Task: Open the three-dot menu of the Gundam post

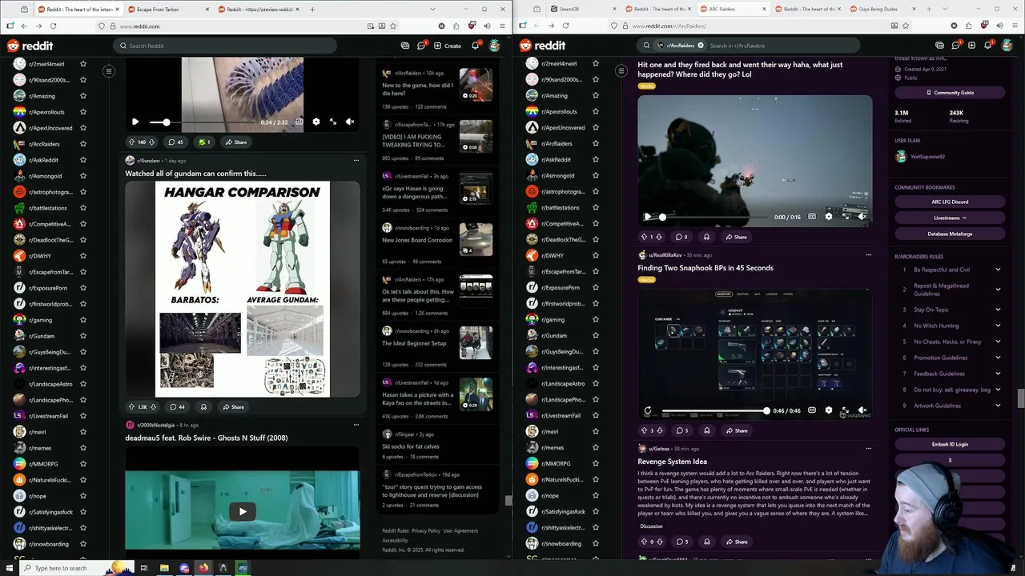Action: coord(356,160)
